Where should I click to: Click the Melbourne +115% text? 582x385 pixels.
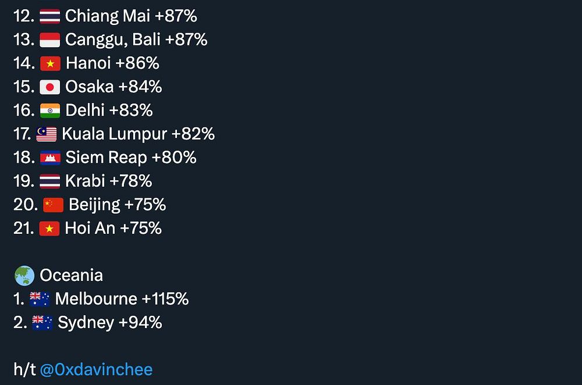click(122, 299)
